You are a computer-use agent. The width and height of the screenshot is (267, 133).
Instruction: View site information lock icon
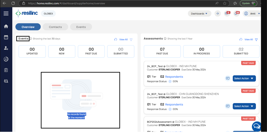24,3
